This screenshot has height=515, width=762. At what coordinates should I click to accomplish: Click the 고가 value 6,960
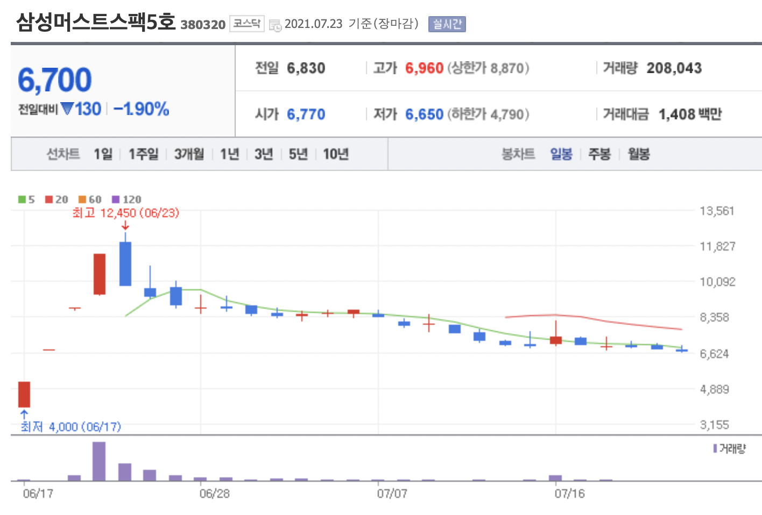tap(424, 68)
